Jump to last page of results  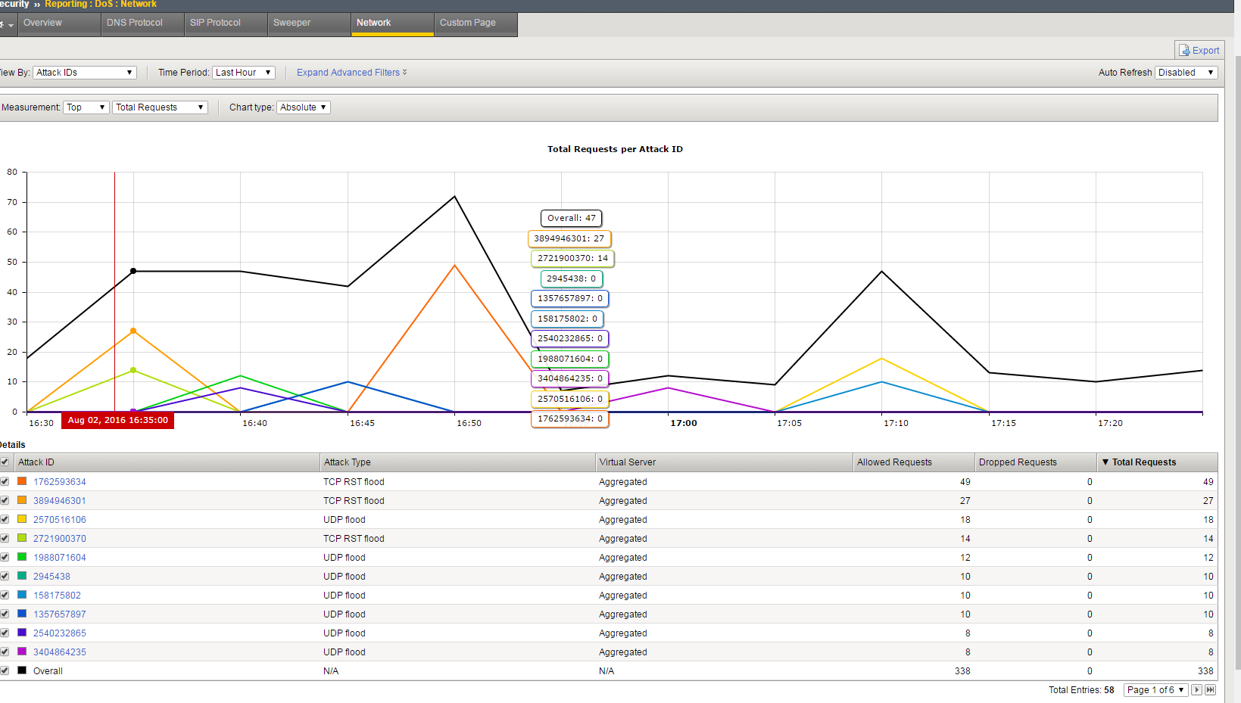tap(1210, 690)
